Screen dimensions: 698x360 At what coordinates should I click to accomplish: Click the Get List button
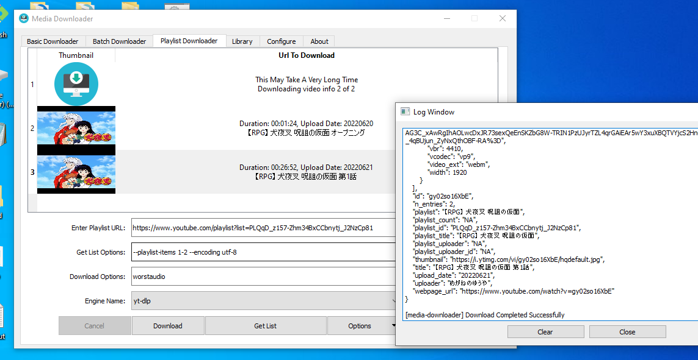(x=265, y=326)
